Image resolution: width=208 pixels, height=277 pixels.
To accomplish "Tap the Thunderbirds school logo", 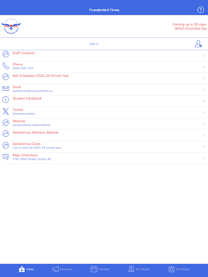I will [11, 27].
